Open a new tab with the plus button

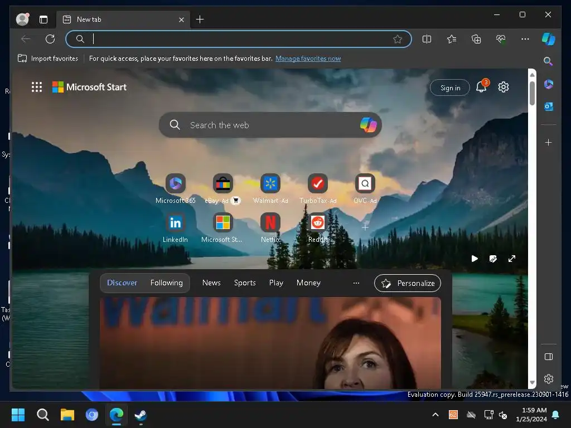pyautogui.click(x=200, y=20)
